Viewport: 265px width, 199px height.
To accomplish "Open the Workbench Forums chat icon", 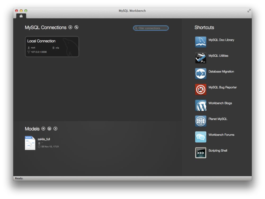I will [201, 137].
